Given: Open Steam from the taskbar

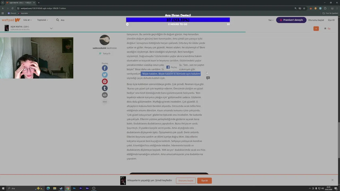Looking at the screenshot, I should (61, 188).
